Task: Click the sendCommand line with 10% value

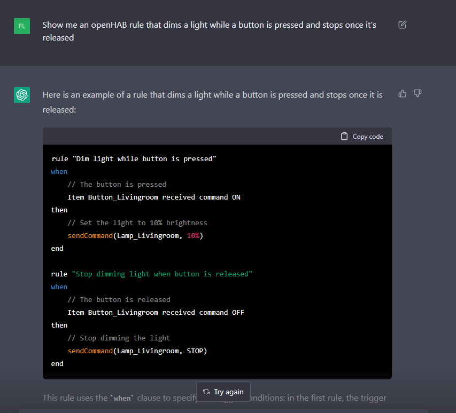Action: [x=135, y=235]
